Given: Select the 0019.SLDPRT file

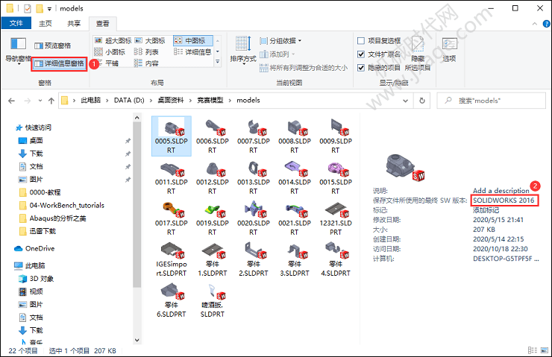Looking at the screenshot, I should tap(213, 218).
